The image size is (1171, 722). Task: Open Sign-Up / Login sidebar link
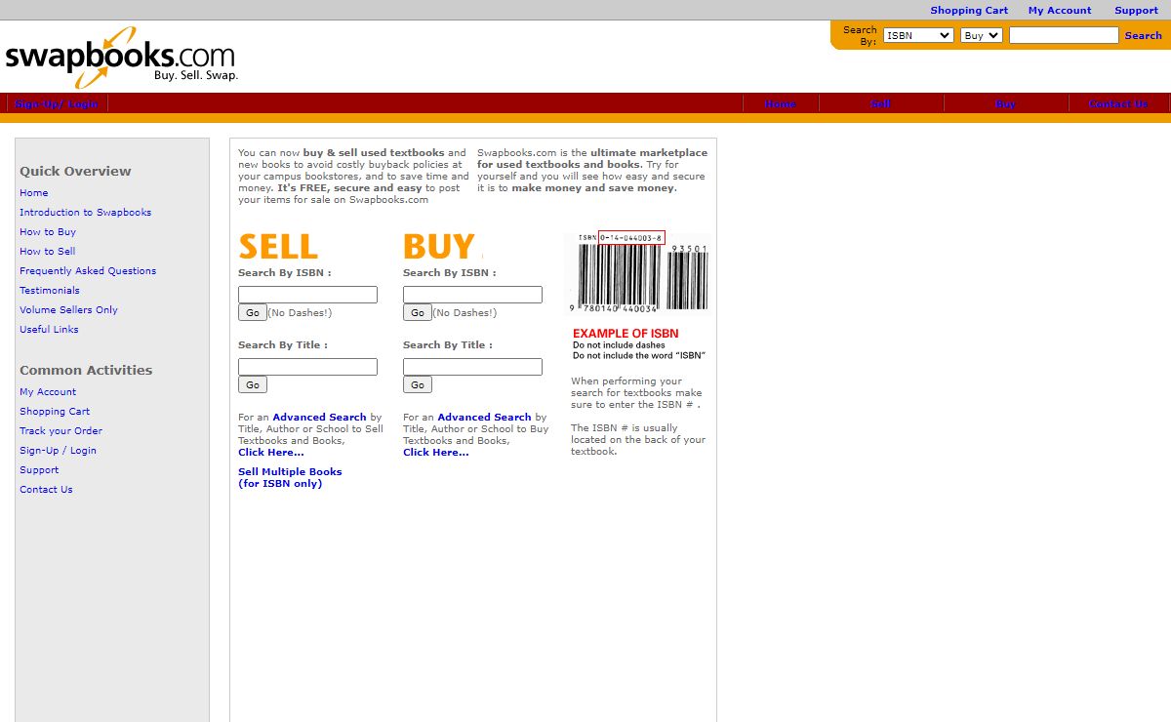point(58,450)
